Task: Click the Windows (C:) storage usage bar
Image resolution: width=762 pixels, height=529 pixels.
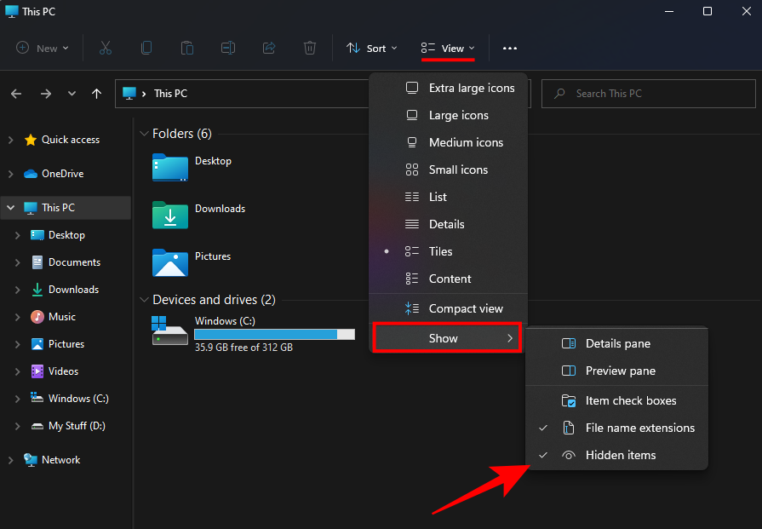Action: [274, 334]
